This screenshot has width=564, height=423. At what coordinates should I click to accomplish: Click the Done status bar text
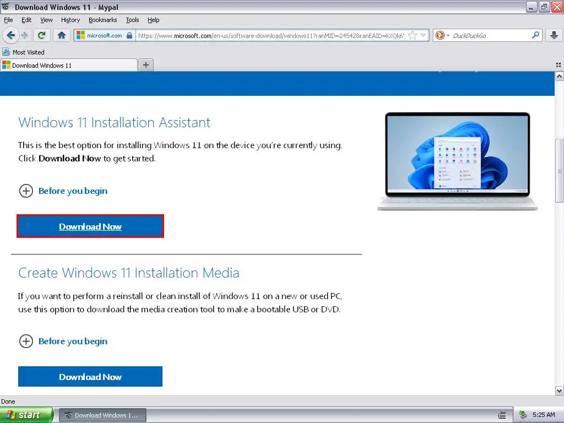point(8,402)
